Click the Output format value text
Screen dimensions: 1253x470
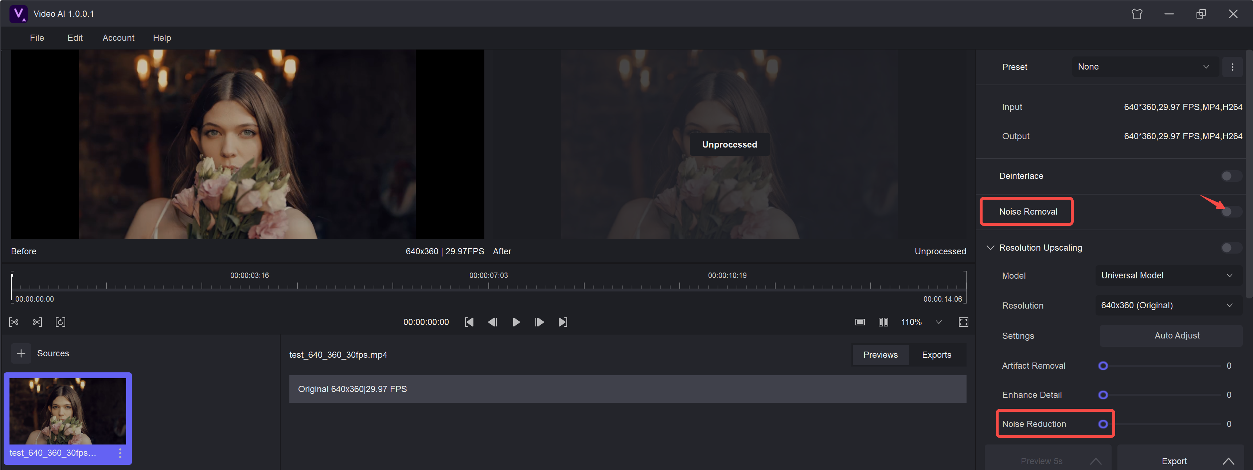[x=1182, y=136]
